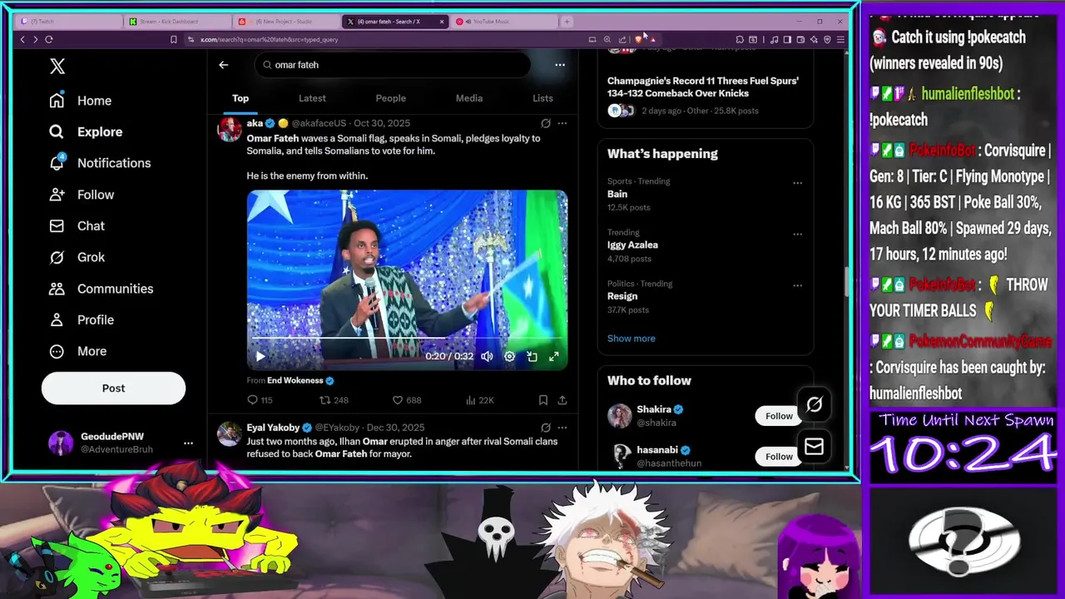Share aka's post
Viewport: 1065px width, 599px height.
point(562,400)
